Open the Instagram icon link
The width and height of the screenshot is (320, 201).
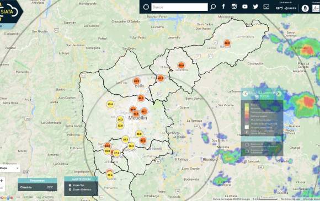pyautogui.click(x=234, y=6)
